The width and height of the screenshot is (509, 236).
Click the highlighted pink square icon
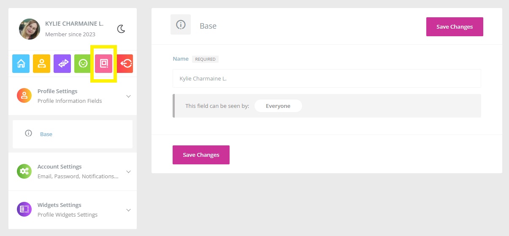tap(103, 64)
